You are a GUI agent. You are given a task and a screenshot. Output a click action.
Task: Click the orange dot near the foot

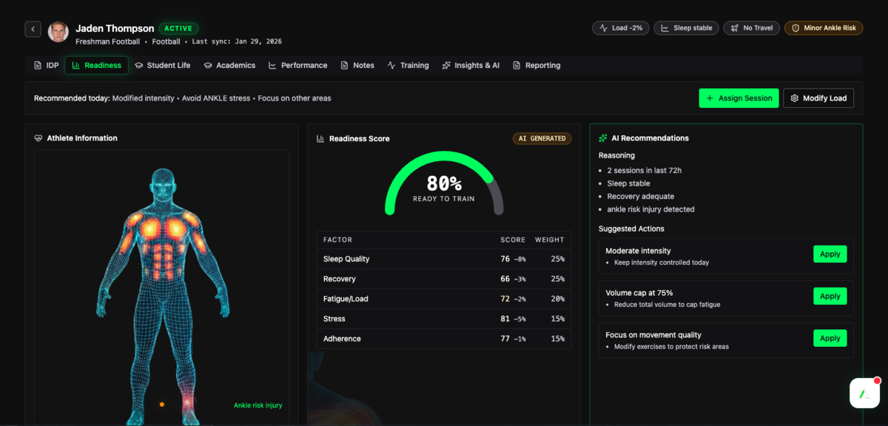pos(161,405)
